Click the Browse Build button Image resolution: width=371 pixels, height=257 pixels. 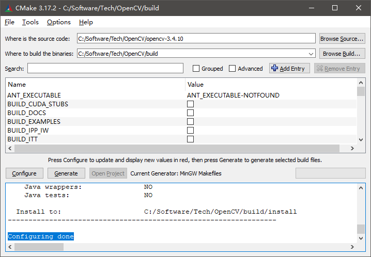pos(342,54)
